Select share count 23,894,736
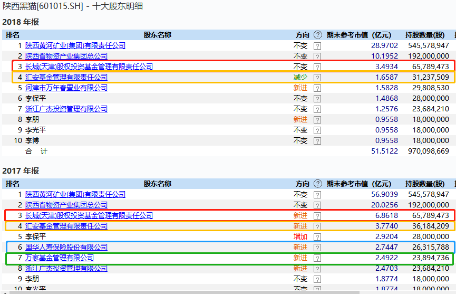Image resolution: width=456 pixels, height=294 pixels. pos(431,258)
